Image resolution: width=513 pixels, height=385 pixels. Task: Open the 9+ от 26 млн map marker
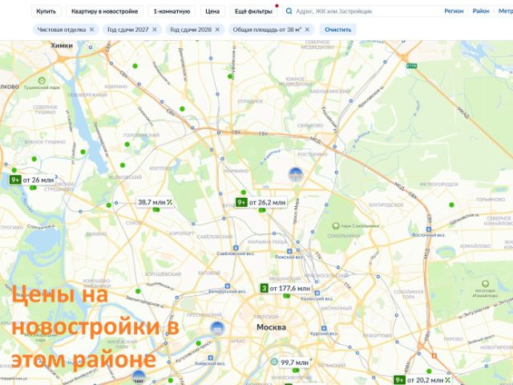[32, 180]
